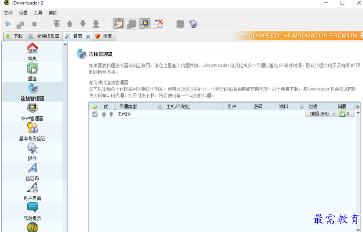Screen dimensions: 363x232
Task: Move selection down arrow in toolbar
Action: coord(83,24)
